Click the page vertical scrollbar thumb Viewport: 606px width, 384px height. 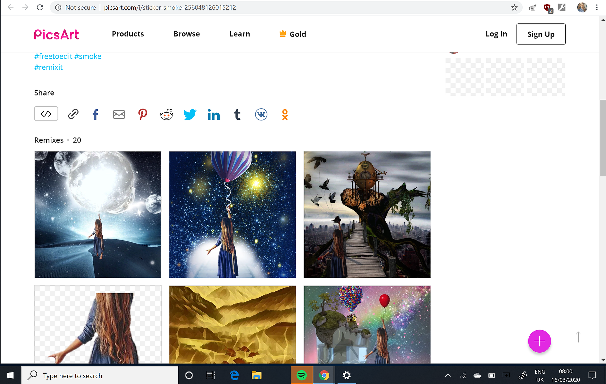603,138
